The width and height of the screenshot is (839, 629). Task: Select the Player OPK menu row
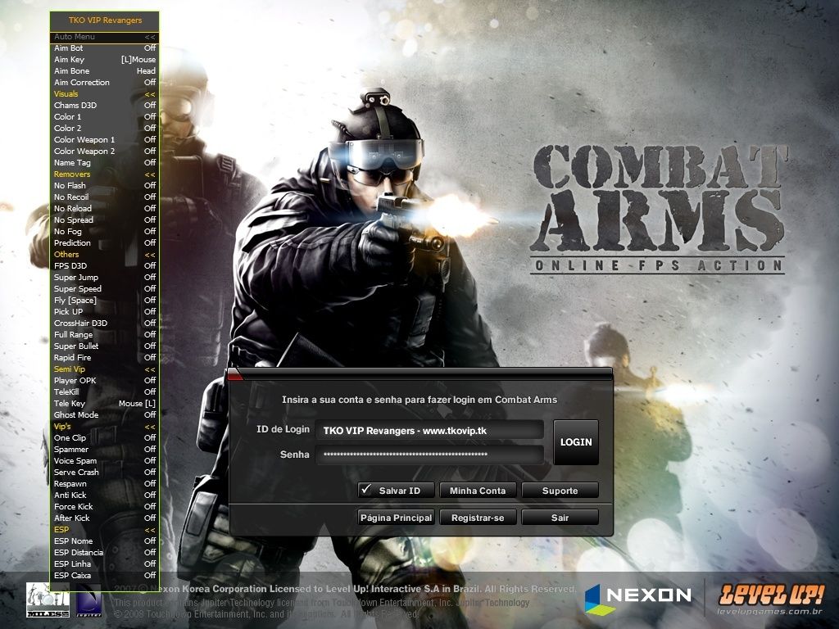pos(105,380)
